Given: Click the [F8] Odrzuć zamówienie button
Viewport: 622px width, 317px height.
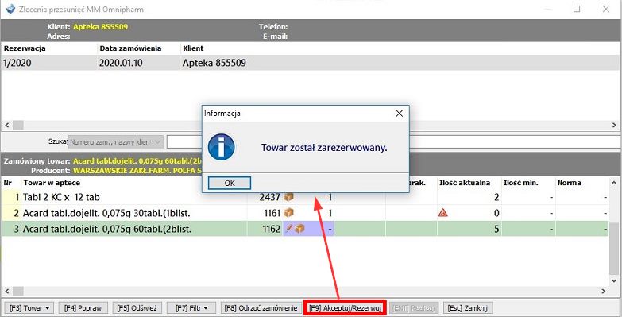Looking at the screenshot, I should [x=261, y=308].
